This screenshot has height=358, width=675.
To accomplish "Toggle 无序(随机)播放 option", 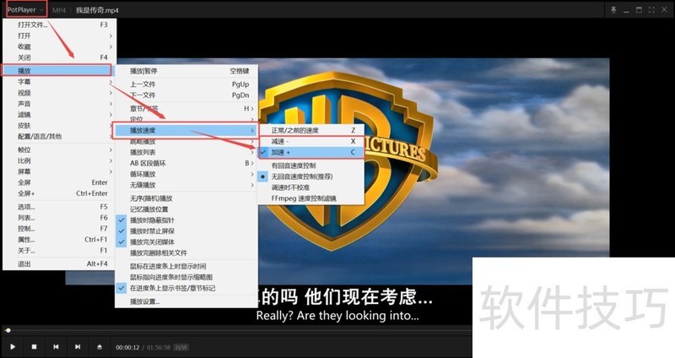I will click(186, 198).
